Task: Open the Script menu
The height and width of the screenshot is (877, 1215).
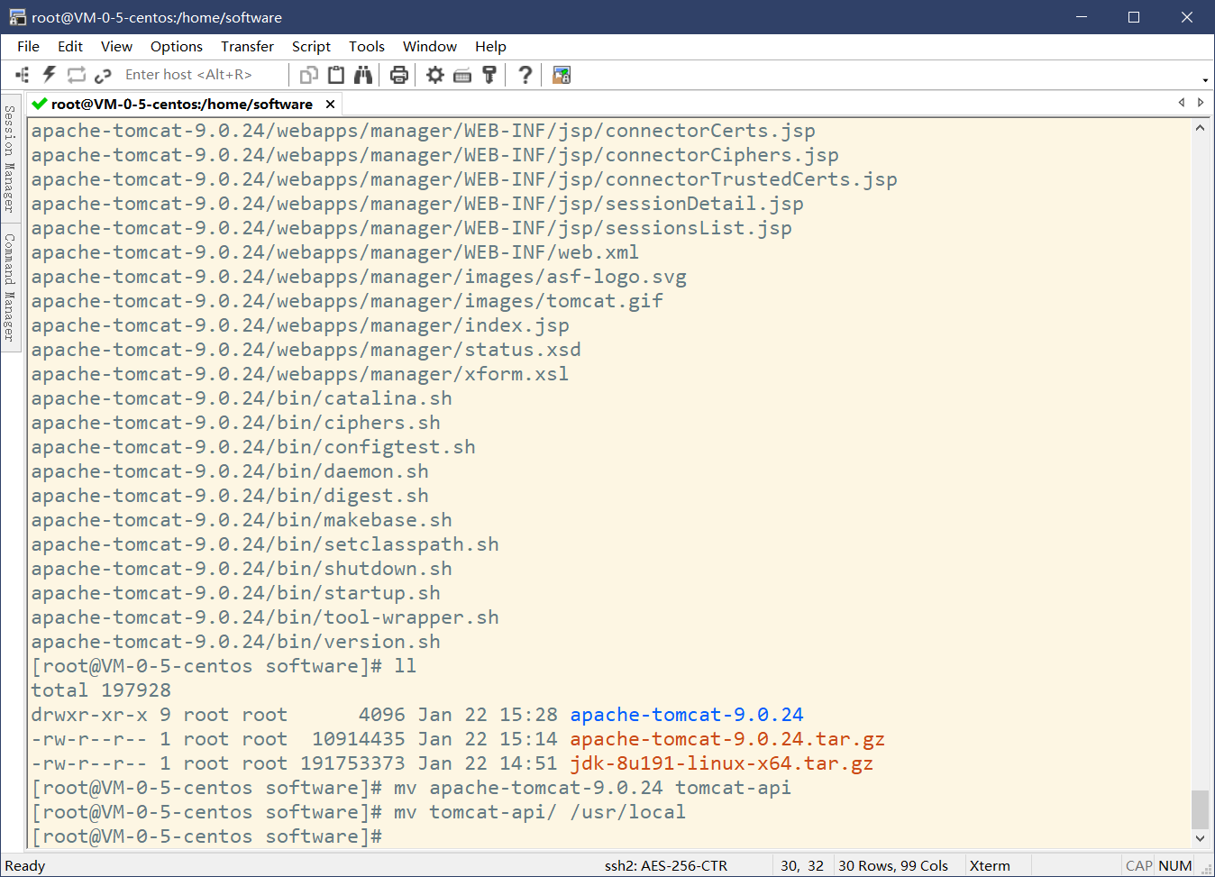Action: point(311,46)
